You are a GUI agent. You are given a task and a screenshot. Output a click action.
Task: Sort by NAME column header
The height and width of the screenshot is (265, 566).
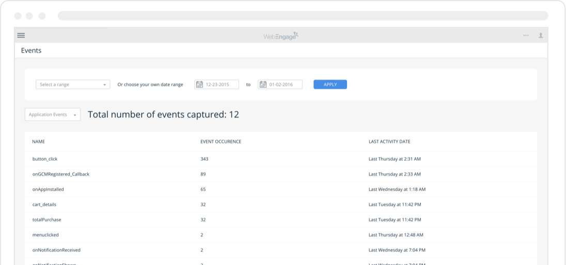point(39,142)
